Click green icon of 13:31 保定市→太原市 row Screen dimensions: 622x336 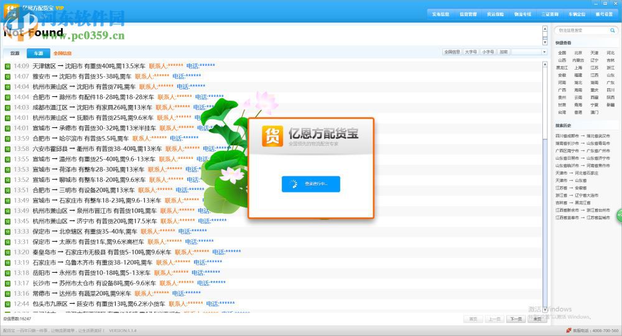pyautogui.click(x=7, y=242)
